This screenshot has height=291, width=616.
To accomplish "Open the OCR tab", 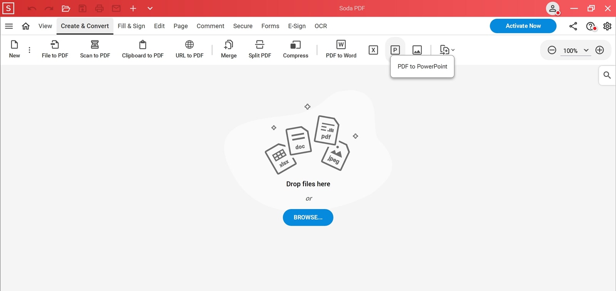I will coord(321,26).
